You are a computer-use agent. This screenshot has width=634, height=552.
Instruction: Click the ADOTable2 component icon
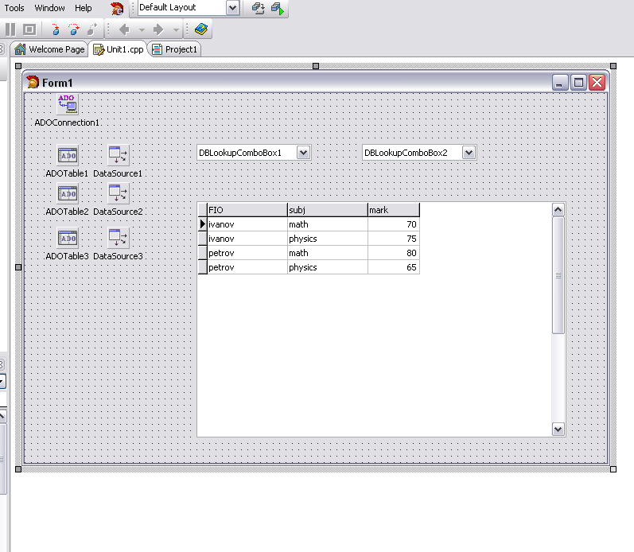pos(68,193)
